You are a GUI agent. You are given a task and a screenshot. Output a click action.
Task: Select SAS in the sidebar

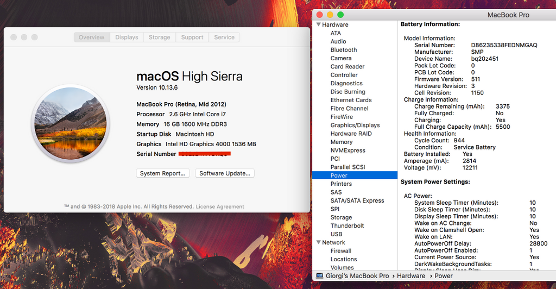336,192
